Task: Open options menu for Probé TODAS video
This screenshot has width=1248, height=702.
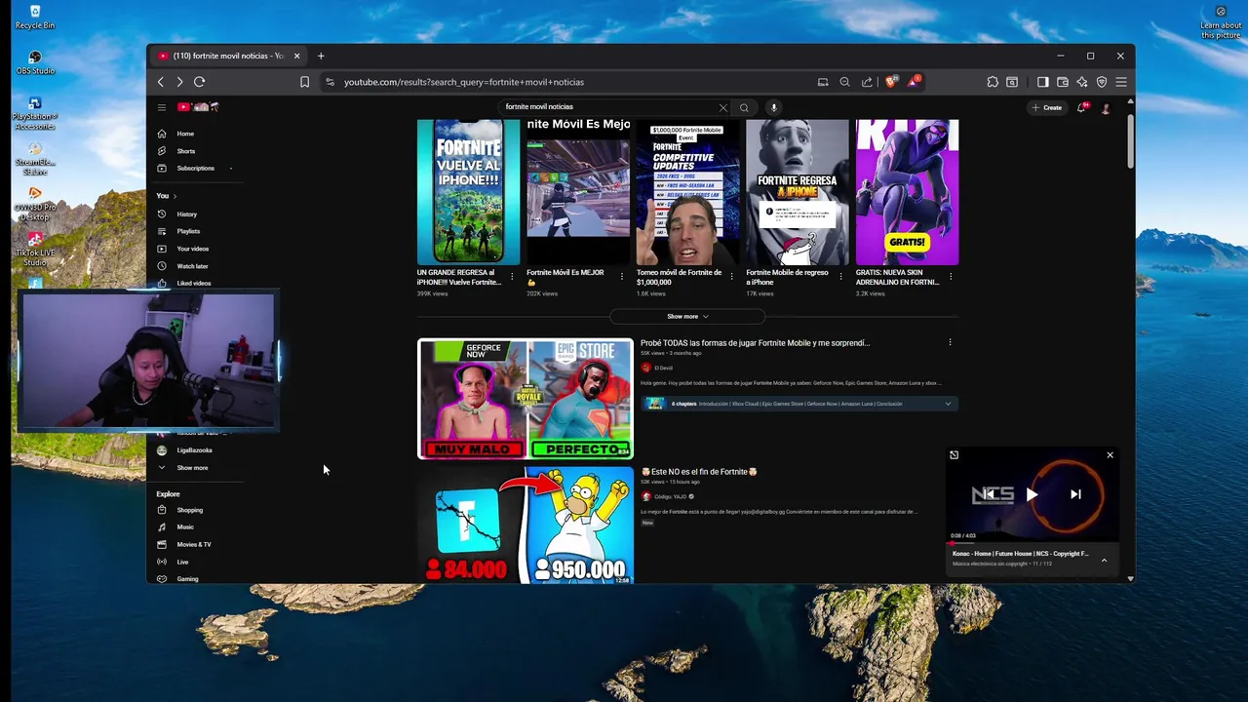Action: click(950, 342)
